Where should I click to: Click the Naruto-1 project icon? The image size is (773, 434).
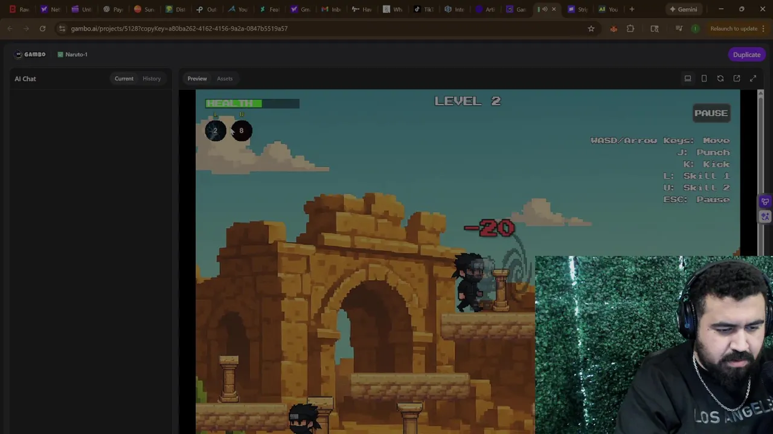click(60, 54)
